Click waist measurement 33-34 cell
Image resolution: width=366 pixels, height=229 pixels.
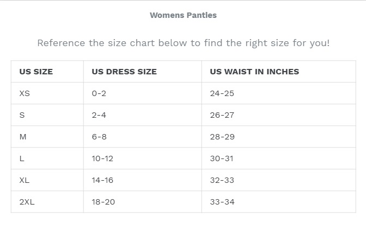tap(222, 202)
